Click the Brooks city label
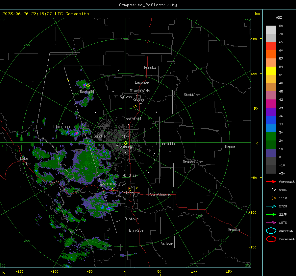Viewport: 296px width, 276px height. pos(234,230)
